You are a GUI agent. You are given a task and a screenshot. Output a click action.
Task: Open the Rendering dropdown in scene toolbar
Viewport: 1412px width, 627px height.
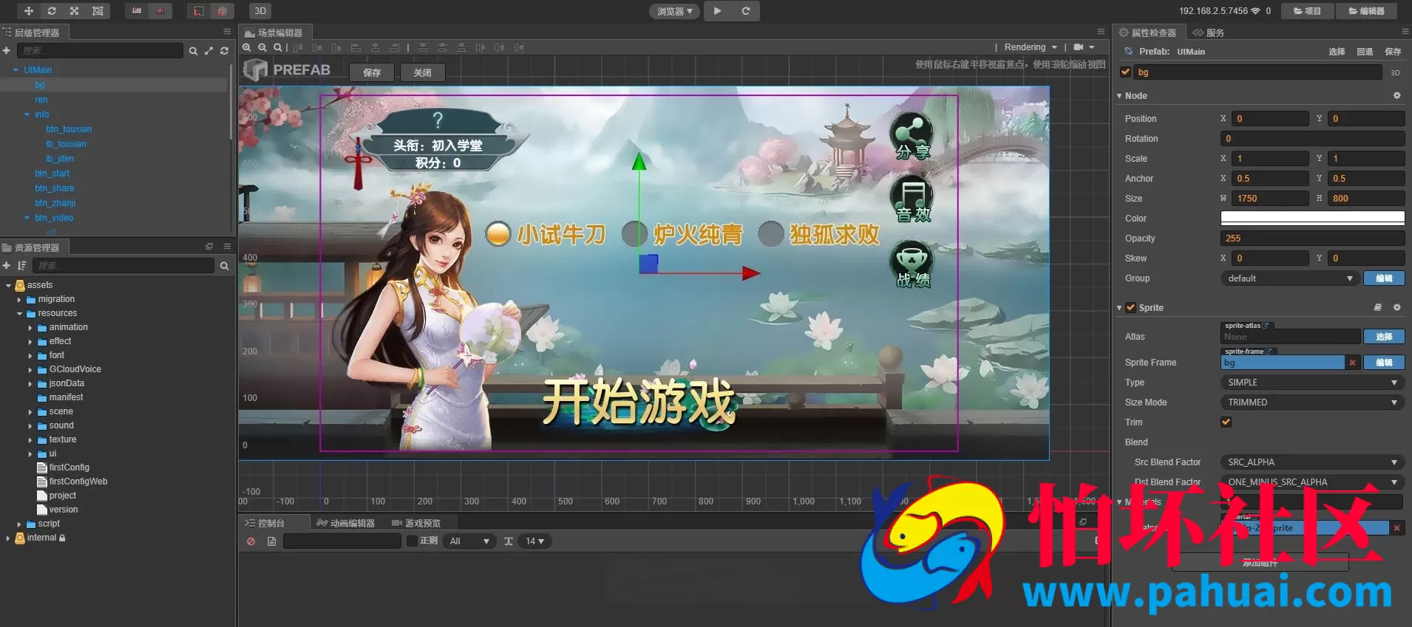pyautogui.click(x=1031, y=47)
